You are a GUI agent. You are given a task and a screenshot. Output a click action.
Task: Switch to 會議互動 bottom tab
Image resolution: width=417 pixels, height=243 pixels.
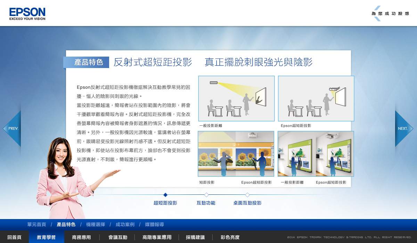[x=118, y=237]
